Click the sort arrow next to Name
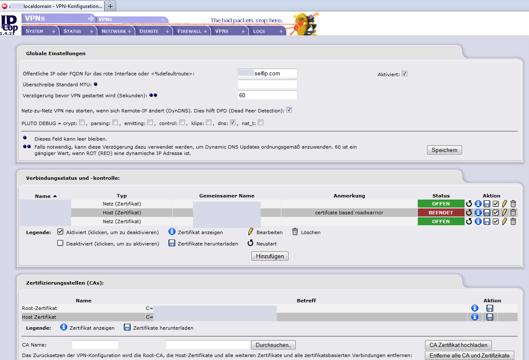The image size is (529, 360). pos(55,196)
